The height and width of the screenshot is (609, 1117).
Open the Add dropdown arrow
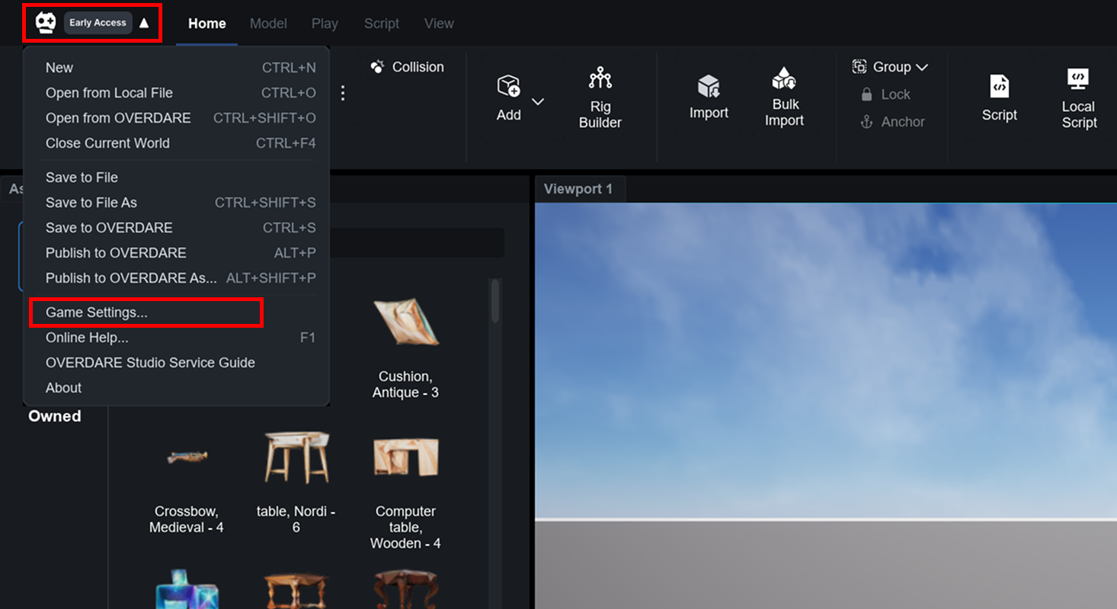click(538, 101)
